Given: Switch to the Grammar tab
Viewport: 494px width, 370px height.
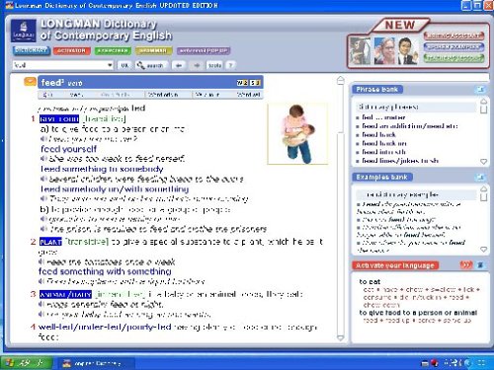Looking at the screenshot, I should coord(153,51).
